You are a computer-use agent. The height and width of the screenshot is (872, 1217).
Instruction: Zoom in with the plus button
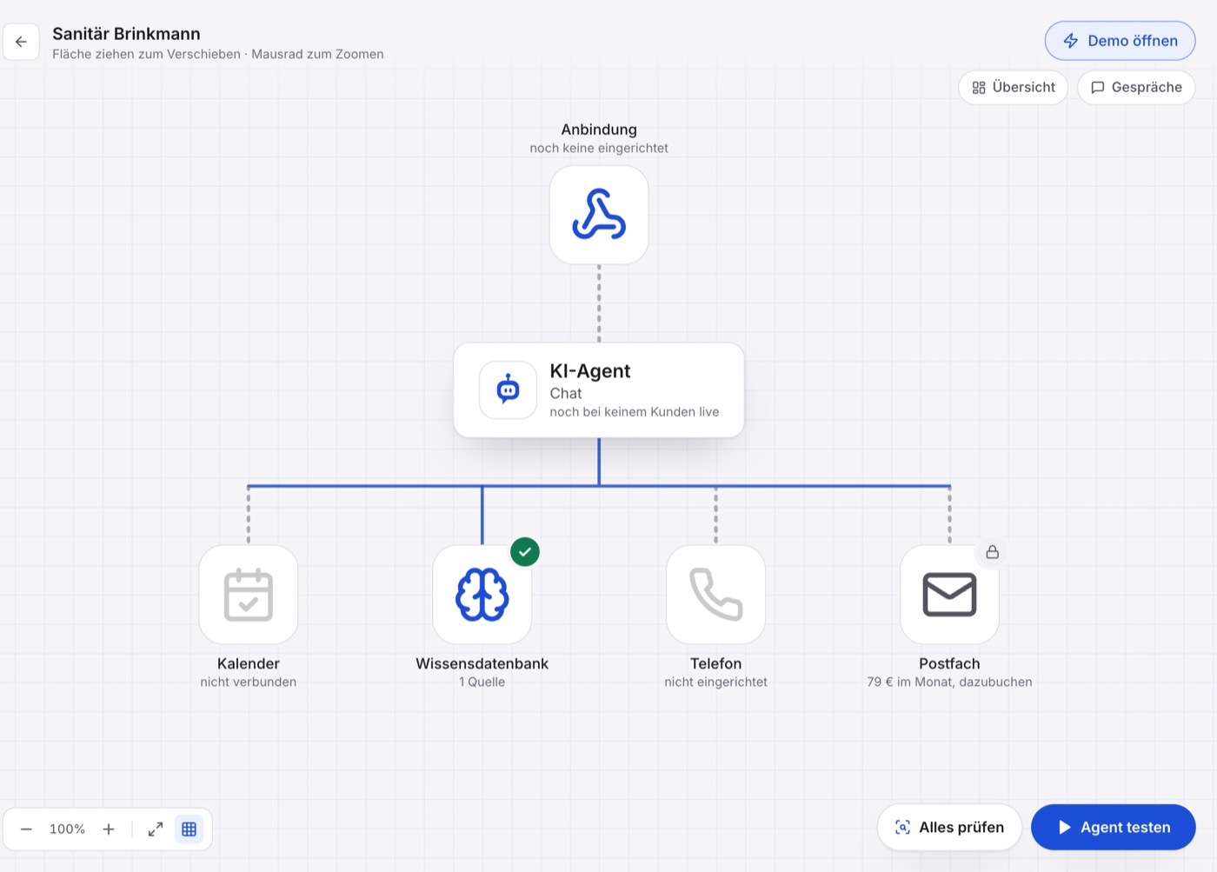click(109, 829)
